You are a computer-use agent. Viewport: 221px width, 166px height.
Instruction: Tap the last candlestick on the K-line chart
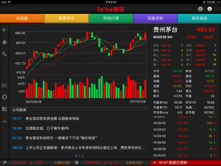pyautogui.click(x=145, y=36)
